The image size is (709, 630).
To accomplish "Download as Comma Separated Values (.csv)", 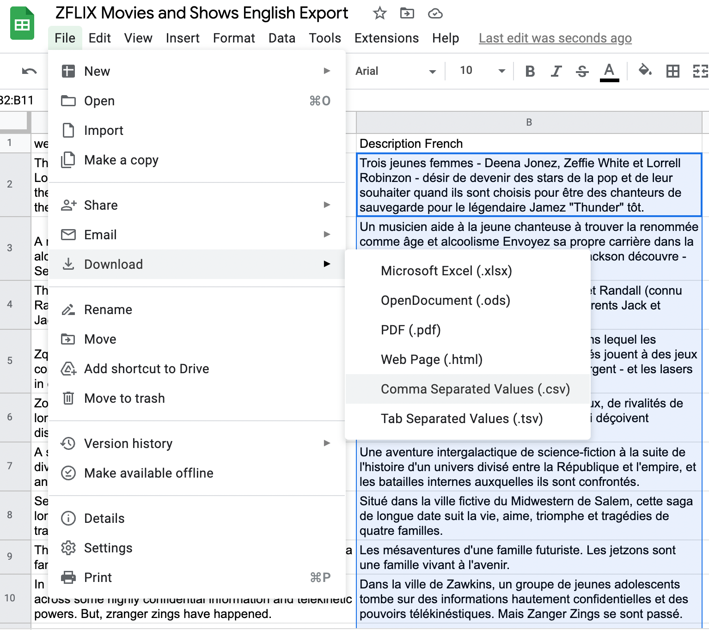I will pyautogui.click(x=468, y=389).
